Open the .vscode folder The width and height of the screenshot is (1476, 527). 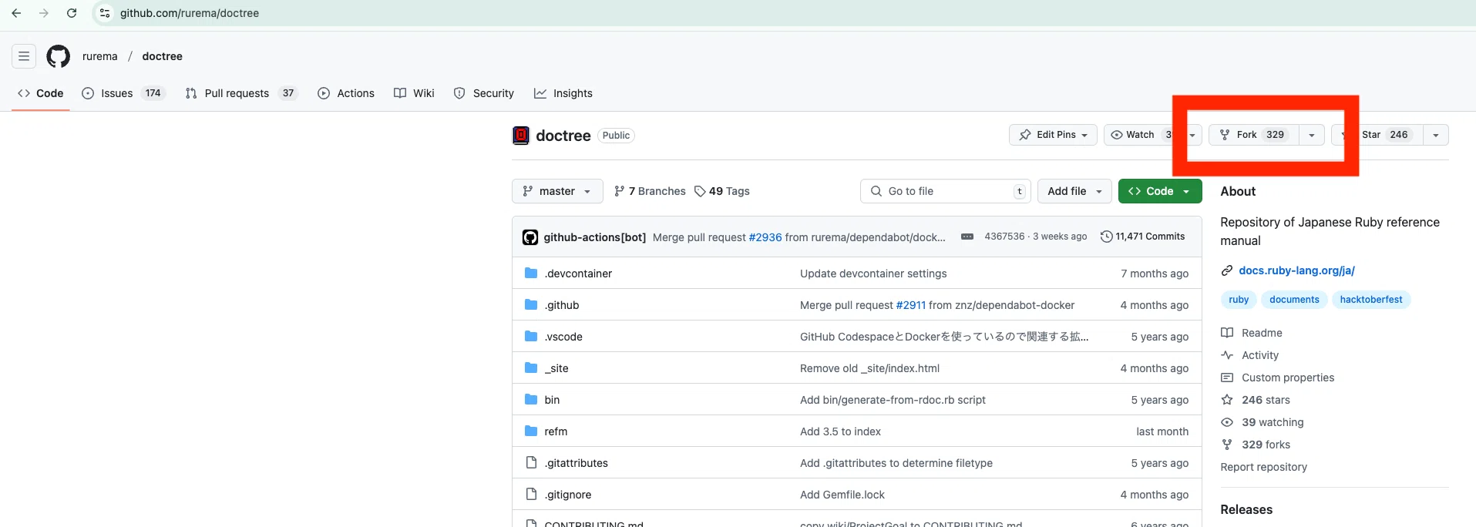click(x=563, y=337)
